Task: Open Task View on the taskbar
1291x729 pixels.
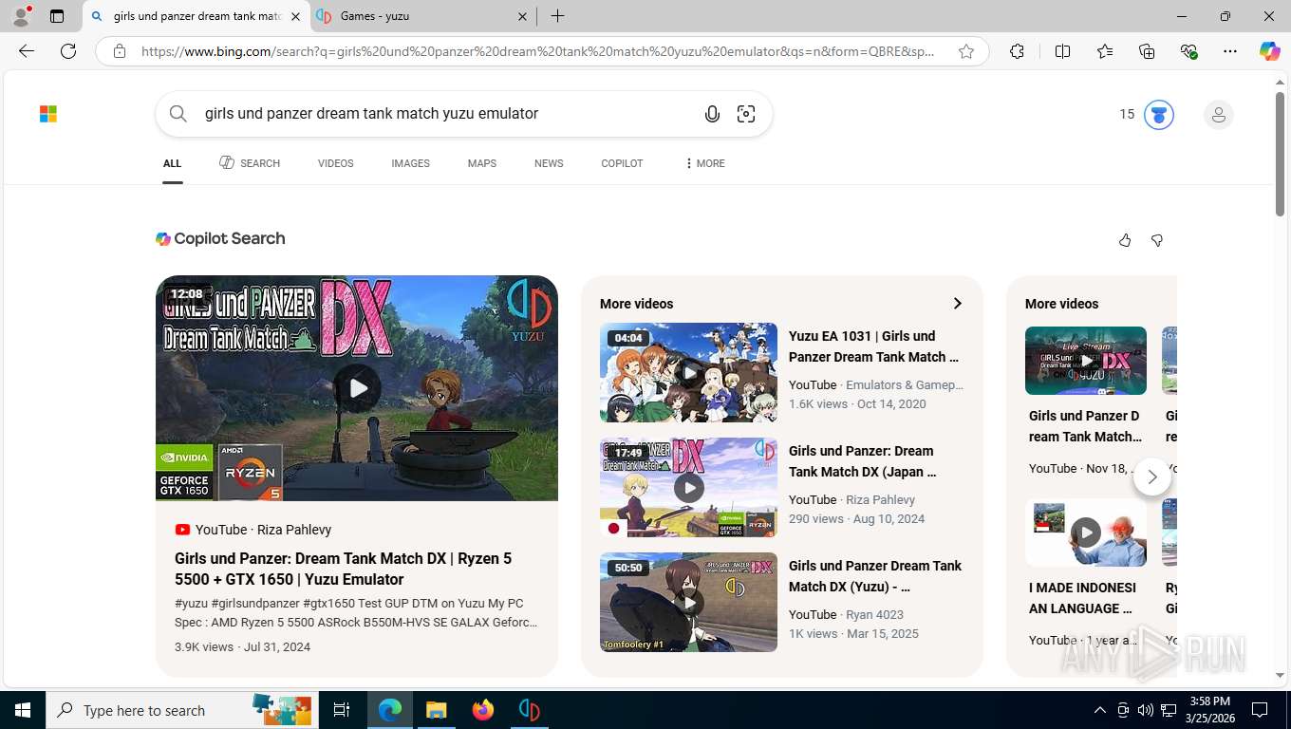Action: [x=342, y=710]
